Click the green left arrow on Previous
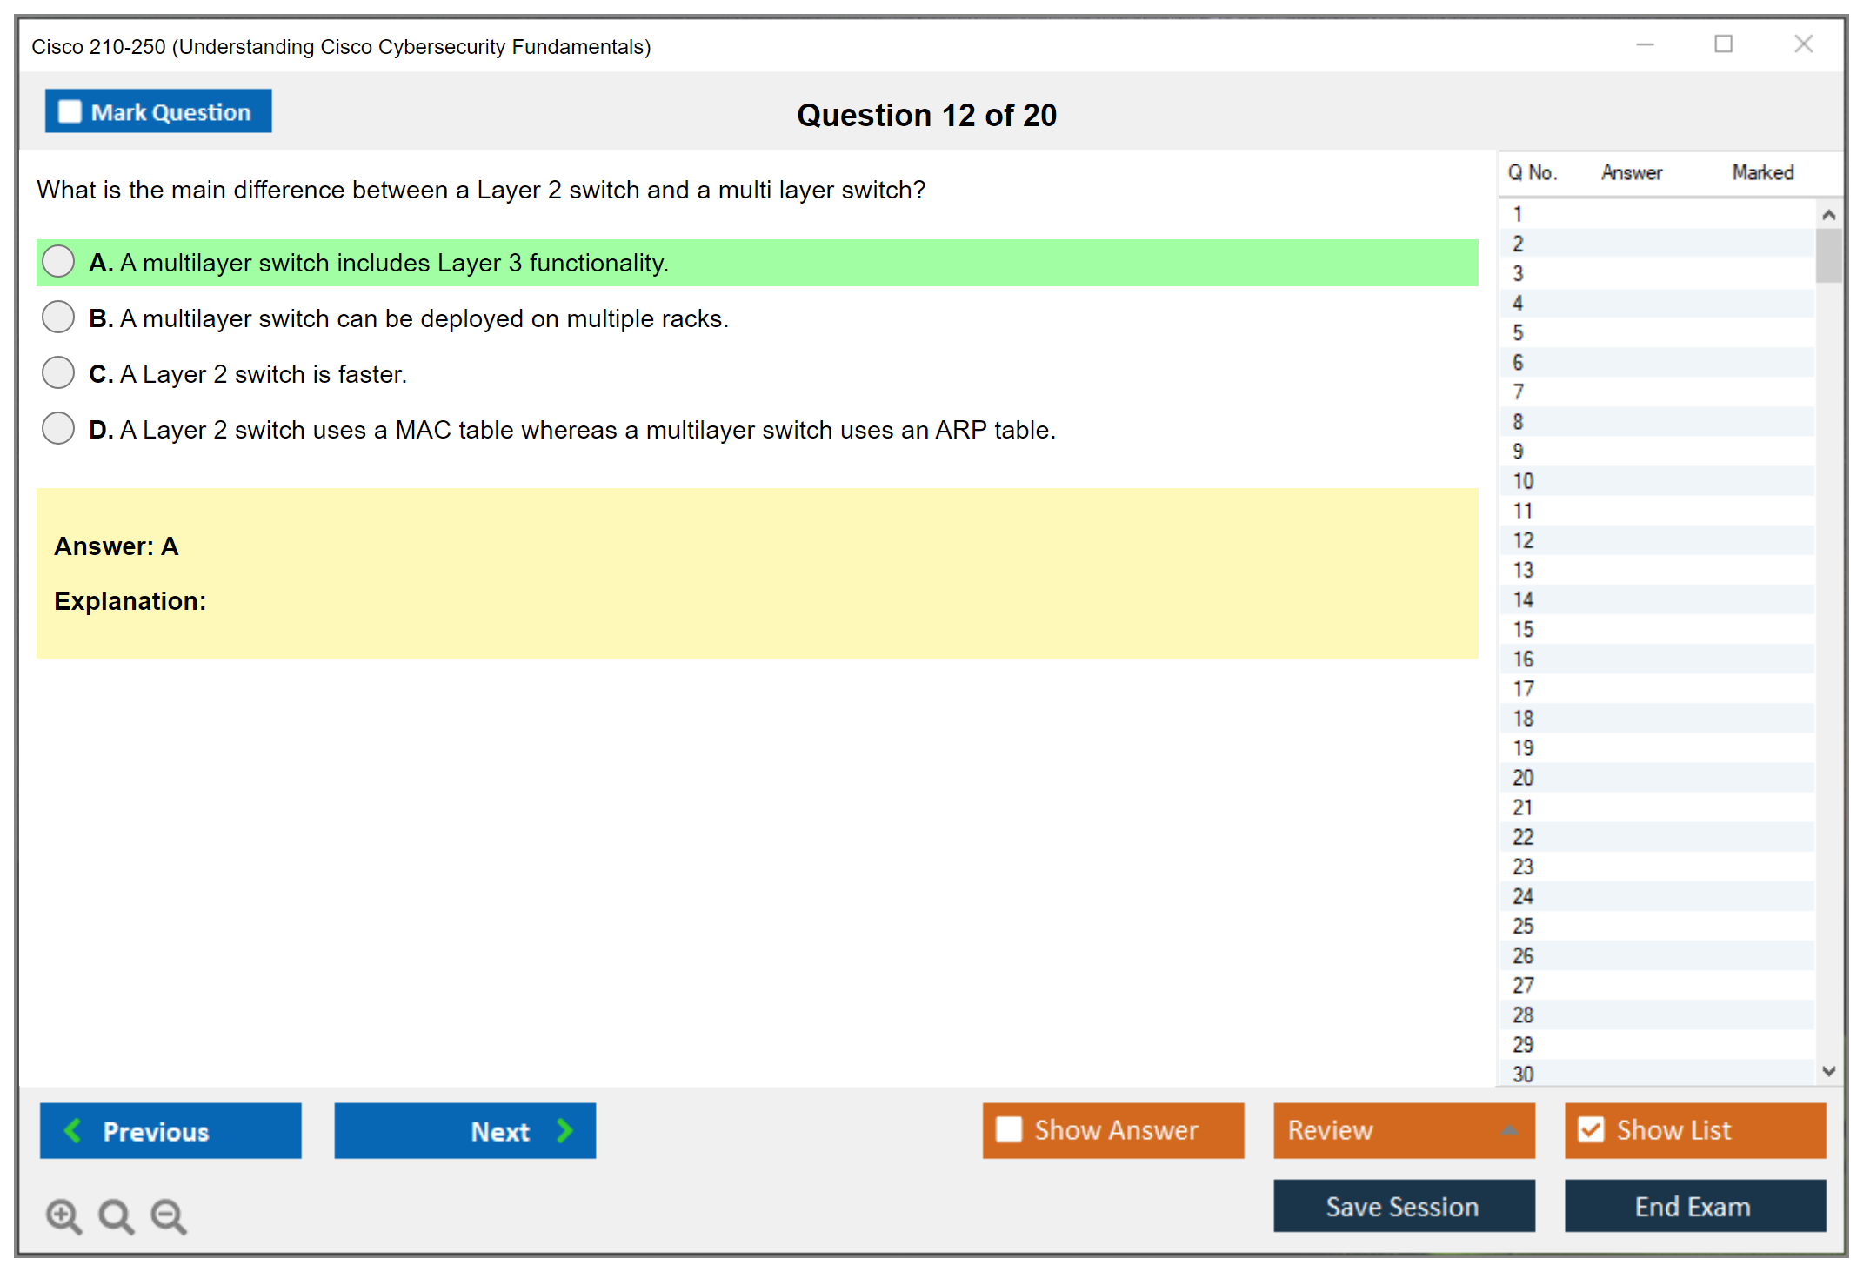The height and width of the screenshot is (1279, 1870). click(x=73, y=1130)
